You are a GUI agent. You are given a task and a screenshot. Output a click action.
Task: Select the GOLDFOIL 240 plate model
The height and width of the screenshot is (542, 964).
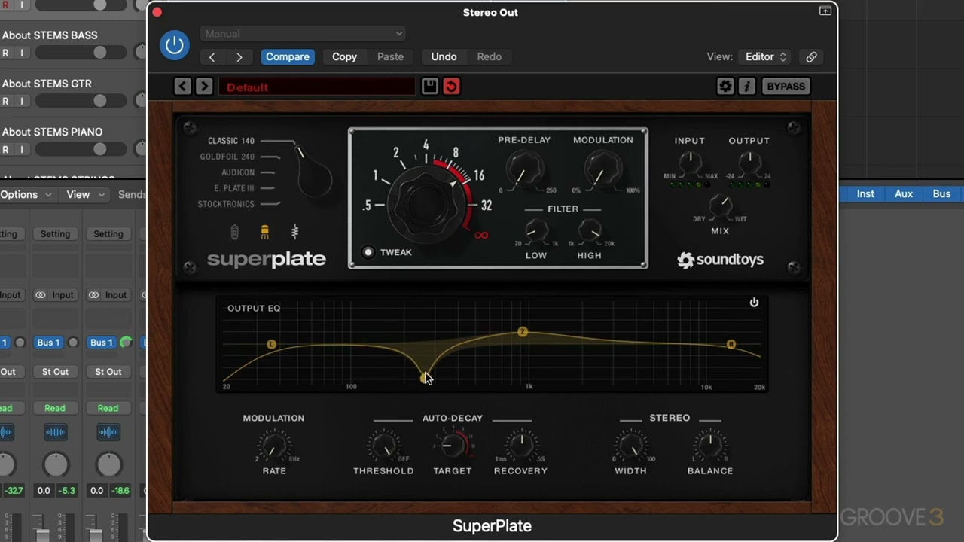point(227,157)
